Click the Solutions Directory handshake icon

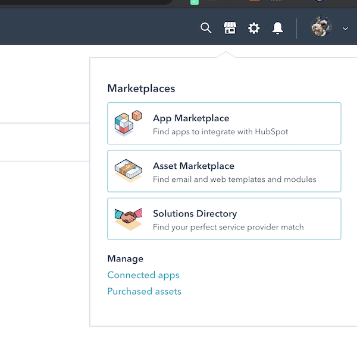[x=128, y=219]
